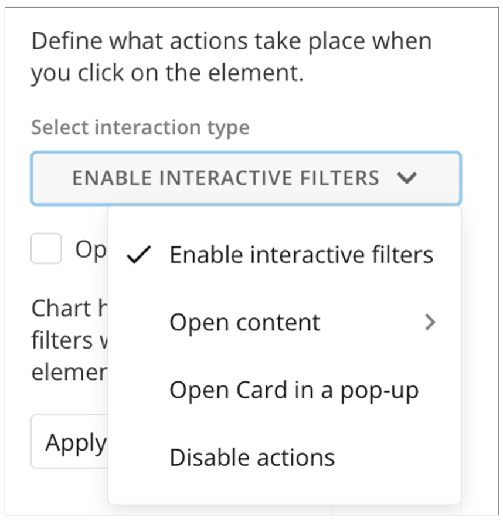Click the Define what actions description text
Viewport: 503px width, 521px height.
pyautogui.click(x=231, y=42)
